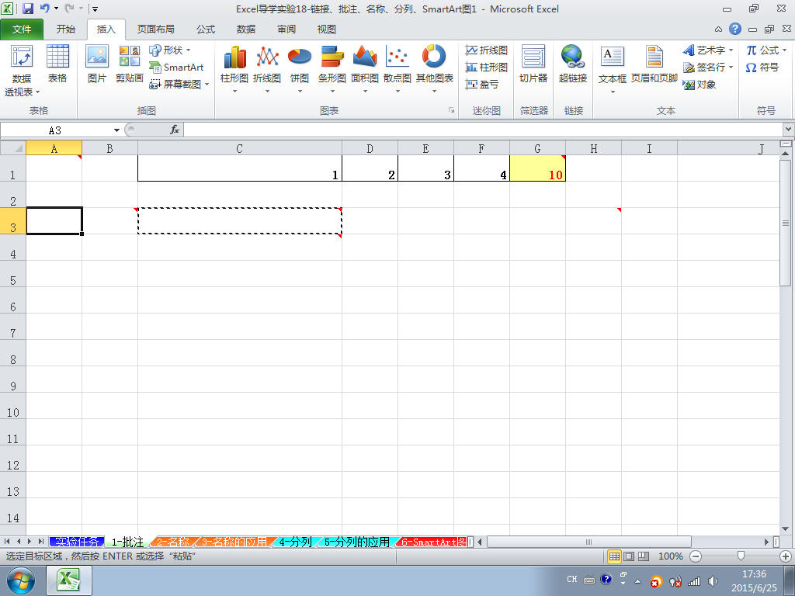Image resolution: width=795 pixels, height=596 pixels.
Task: Click zoom out minus button
Action: 696,556
